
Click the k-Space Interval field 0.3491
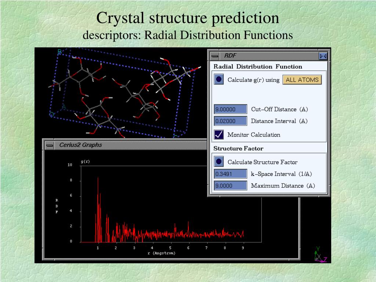click(231, 174)
